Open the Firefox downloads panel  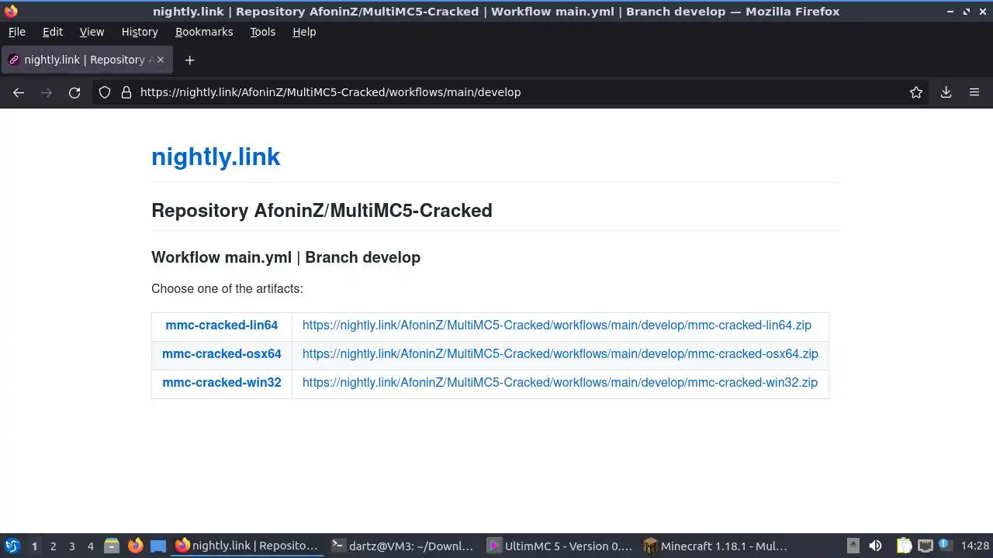(946, 92)
